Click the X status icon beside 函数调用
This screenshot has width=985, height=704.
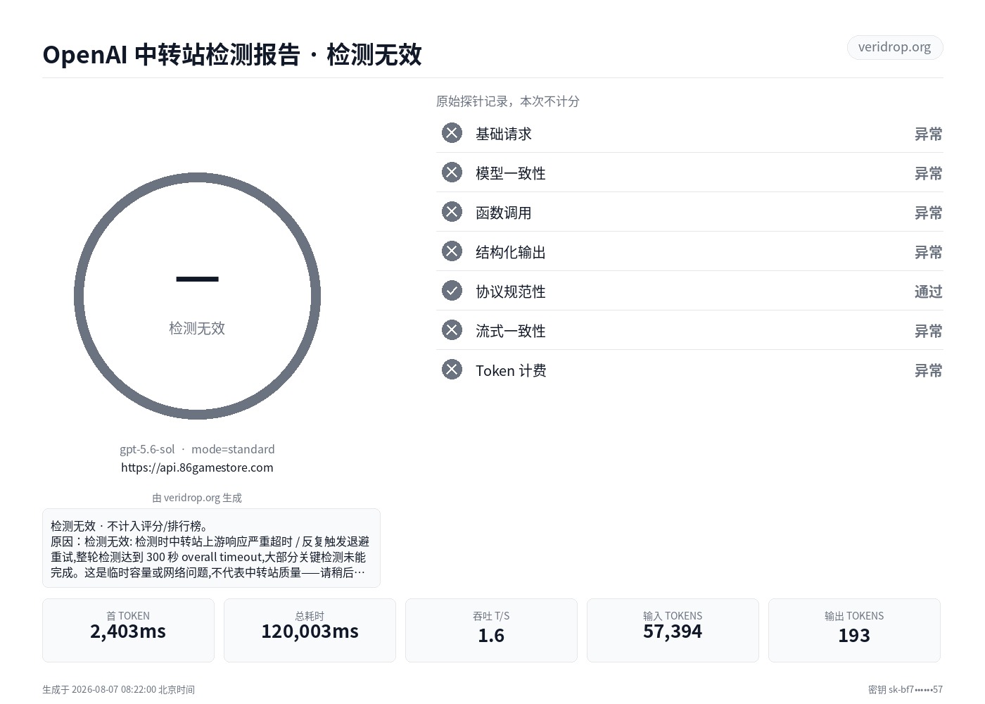coord(452,212)
